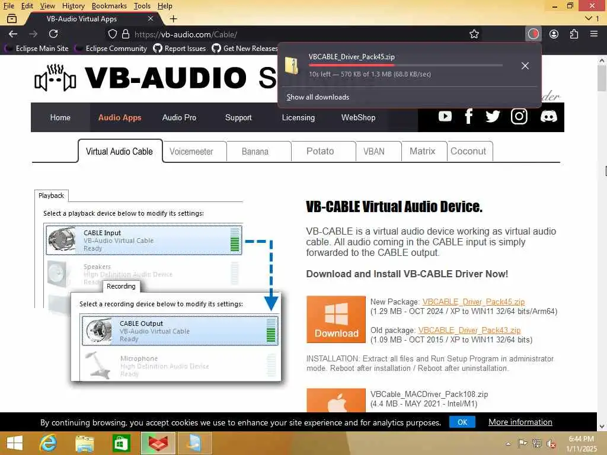Open the More information cookie link
Viewport: 607px width, 455px height.
pyautogui.click(x=520, y=422)
